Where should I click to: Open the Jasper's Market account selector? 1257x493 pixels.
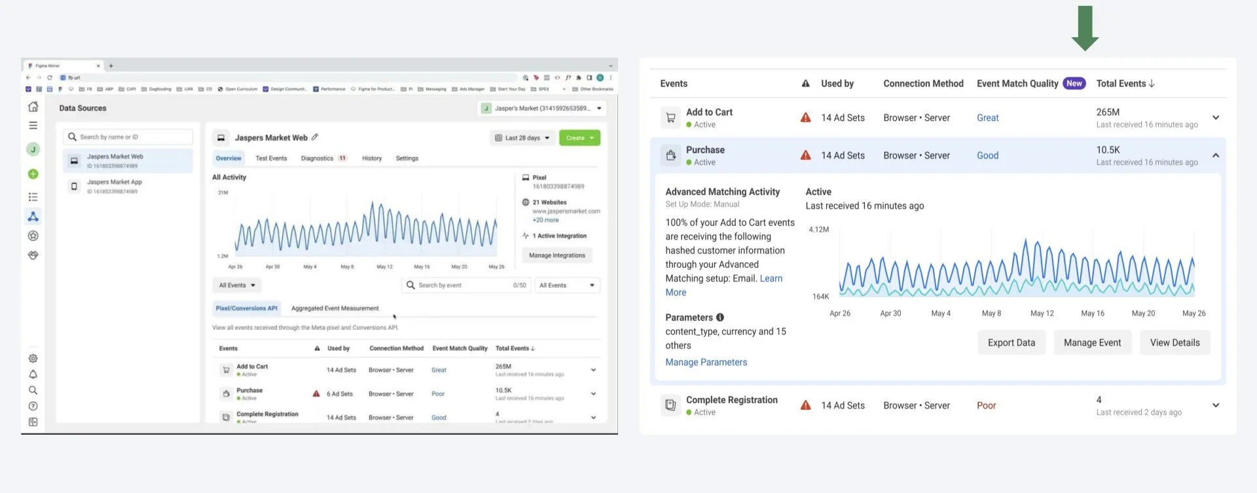coord(542,108)
